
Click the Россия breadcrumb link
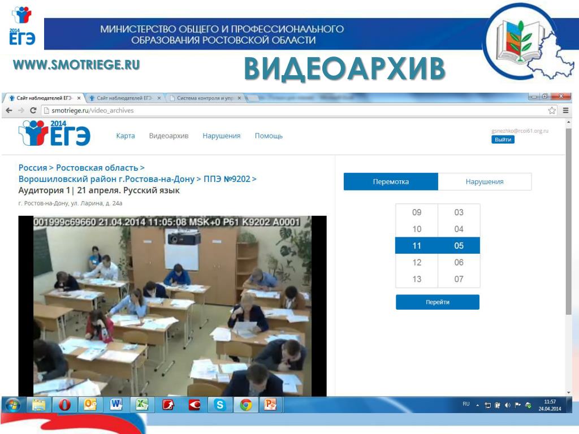[x=33, y=167]
